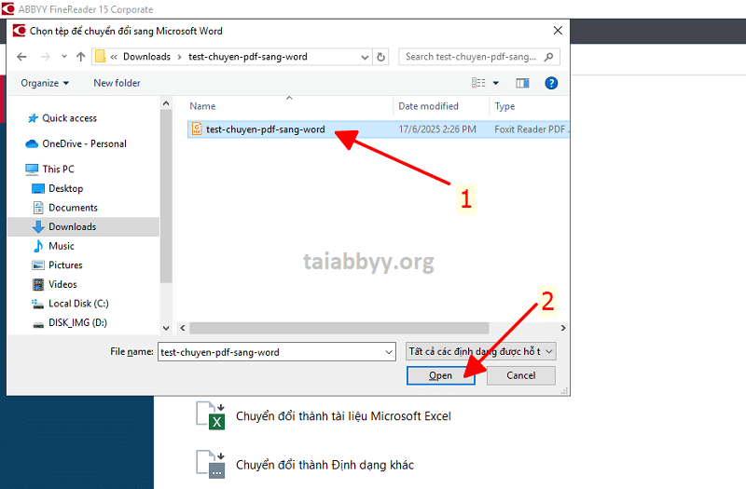Click Downloads in the address path
The height and width of the screenshot is (489, 746).
coord(146,57)
